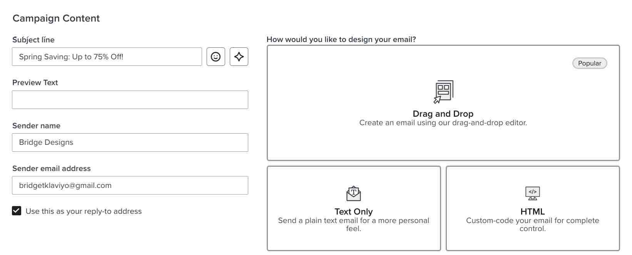632x255 pixels.
Task: Click the Popular badge
Action: pyautogui.click(x=590, y=63)
